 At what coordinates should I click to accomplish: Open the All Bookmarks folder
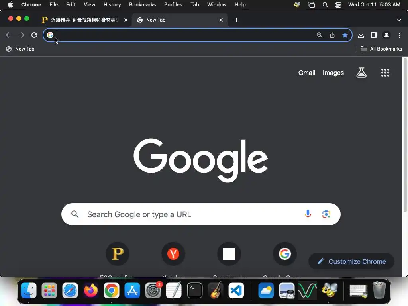click(x=381, y=49)
